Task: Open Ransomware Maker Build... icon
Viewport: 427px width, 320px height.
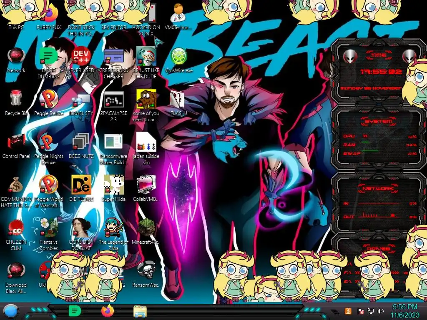Action: click(x=113, y=149)
